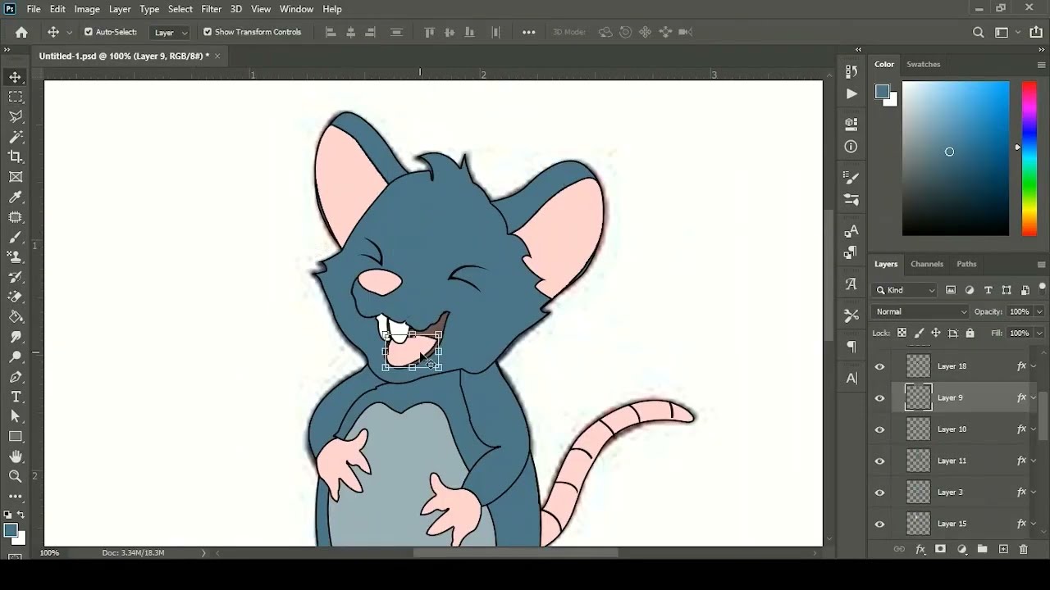Open the Info panel icon
Image resolution: width=1050 pixels, height=590 pixels.
pyautogui.click(x=851, y=147)
